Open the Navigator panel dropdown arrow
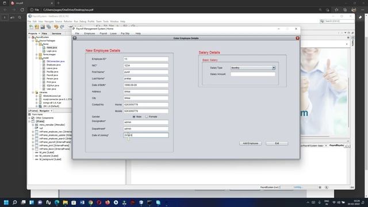Viewport: 368px width, 207px height. 51,111
